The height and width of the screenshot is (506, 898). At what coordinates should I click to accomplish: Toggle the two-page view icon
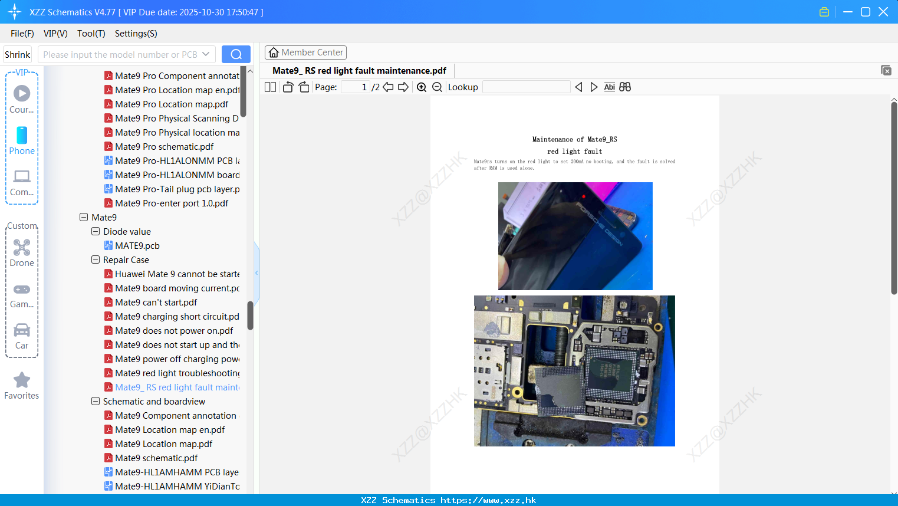[270, 87]
